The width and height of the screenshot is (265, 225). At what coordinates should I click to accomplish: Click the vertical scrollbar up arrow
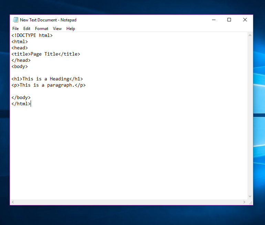click(250, 35)
